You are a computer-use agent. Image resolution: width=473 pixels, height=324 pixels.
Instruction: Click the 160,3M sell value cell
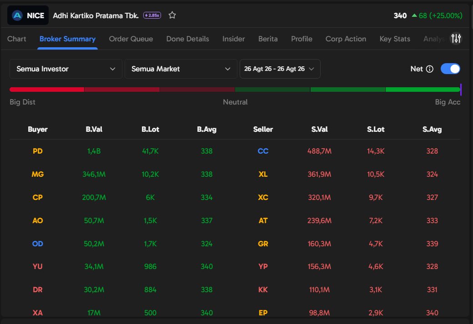tap(319, 244)
